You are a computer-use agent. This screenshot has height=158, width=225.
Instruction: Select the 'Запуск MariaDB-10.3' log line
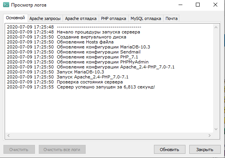pyautogui.click(x=55, y=72)
